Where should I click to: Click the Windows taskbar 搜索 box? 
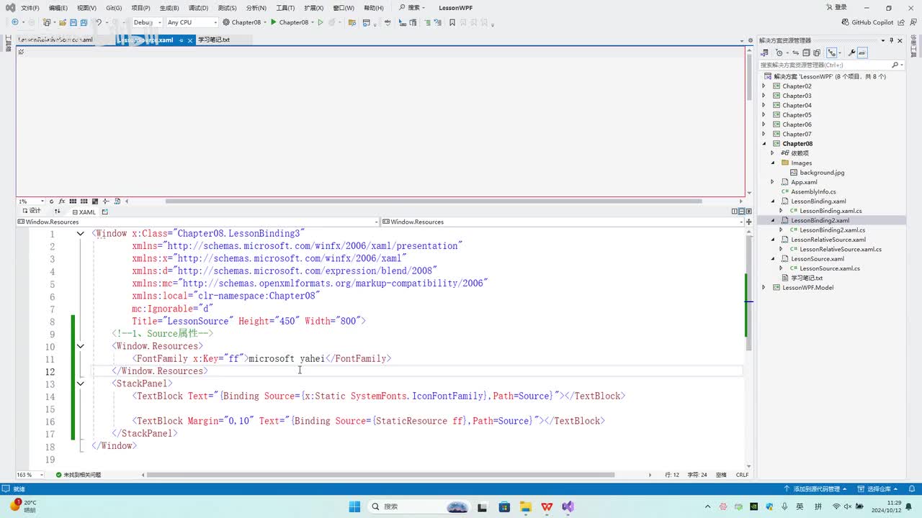click(x=419, y=506)
